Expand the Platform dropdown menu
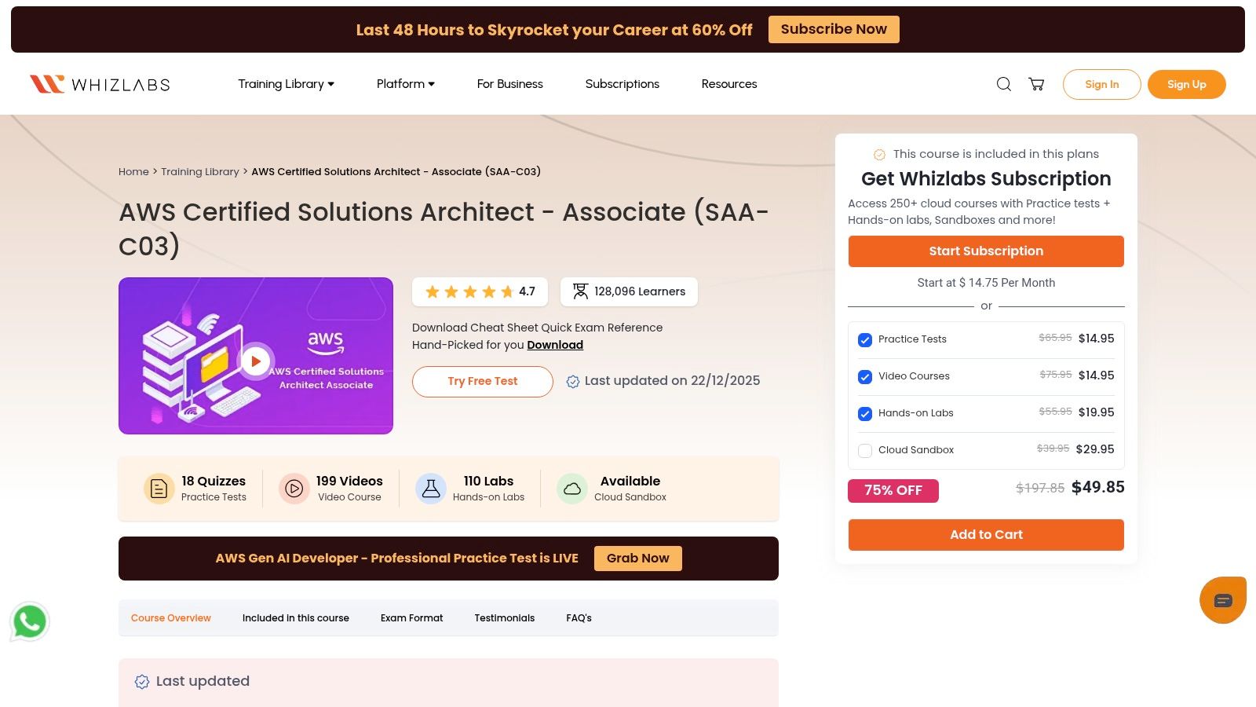1256x707 pixels. click(x=405, y=84)
